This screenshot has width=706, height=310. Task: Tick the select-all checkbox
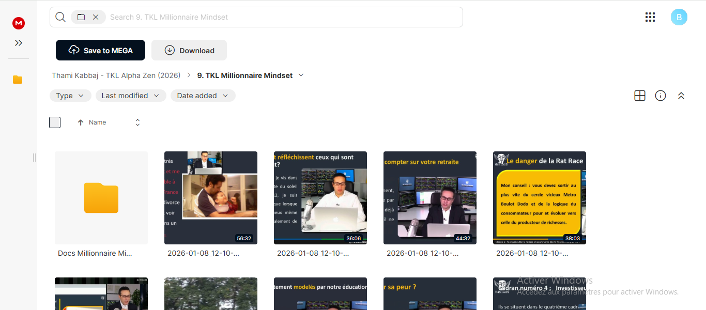55,122
